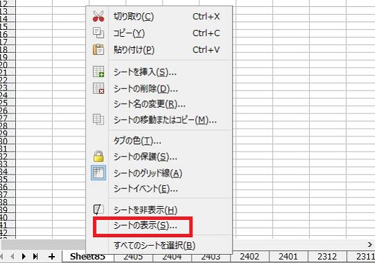
Task: Switch to the 2401 sheet tab
Action: (288, 257)
